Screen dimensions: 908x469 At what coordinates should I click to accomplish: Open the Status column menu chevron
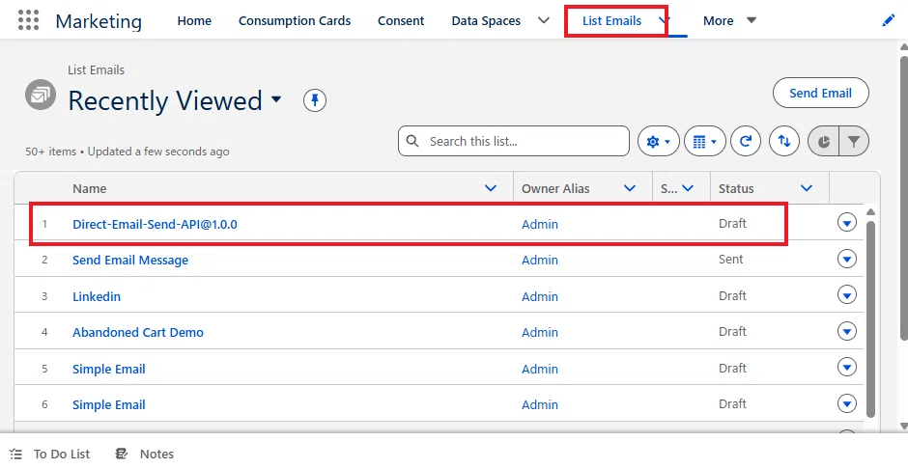(x=806, y=188)
